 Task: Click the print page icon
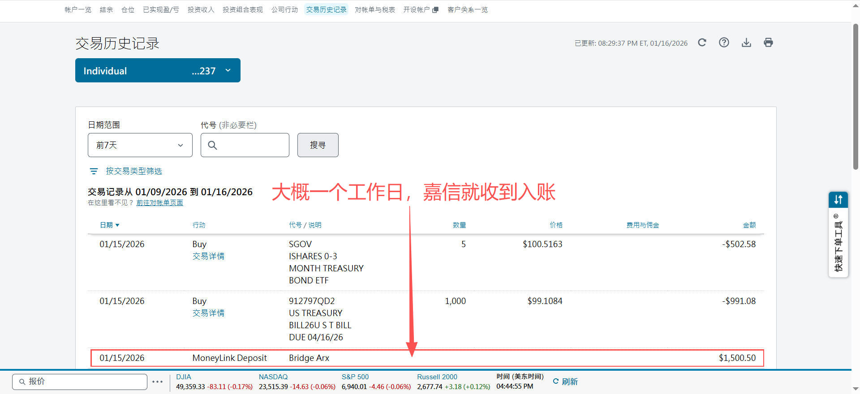pyautogui.click(x=768, y=43)
